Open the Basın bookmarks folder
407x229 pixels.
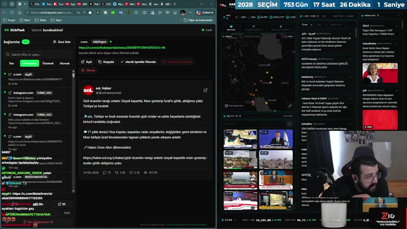pos(25,20)
